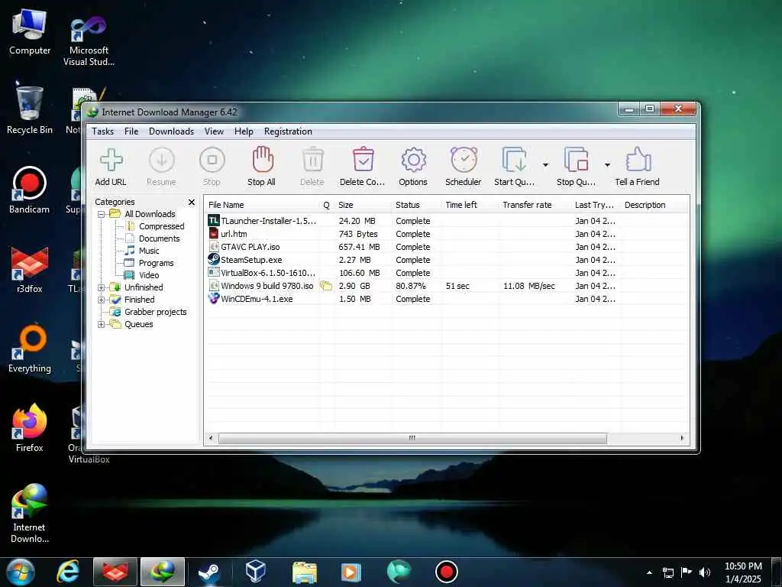782x587 pixels.
Task: Open Internet Explorer from the taskbar
Action: (x=68, y=572)
